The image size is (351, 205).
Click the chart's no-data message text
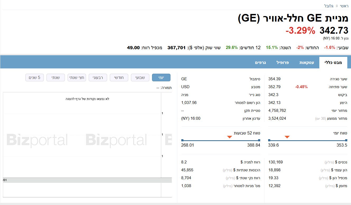point(87,99)
